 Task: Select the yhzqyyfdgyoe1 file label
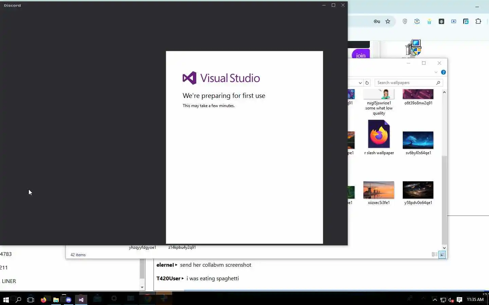(143, 247)
